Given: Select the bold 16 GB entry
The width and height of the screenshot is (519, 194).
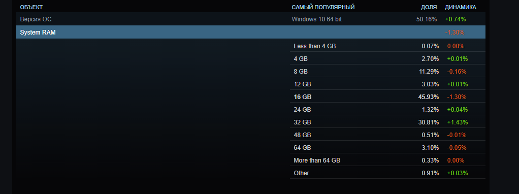Looking at the screenshot, I should [387, 96].
